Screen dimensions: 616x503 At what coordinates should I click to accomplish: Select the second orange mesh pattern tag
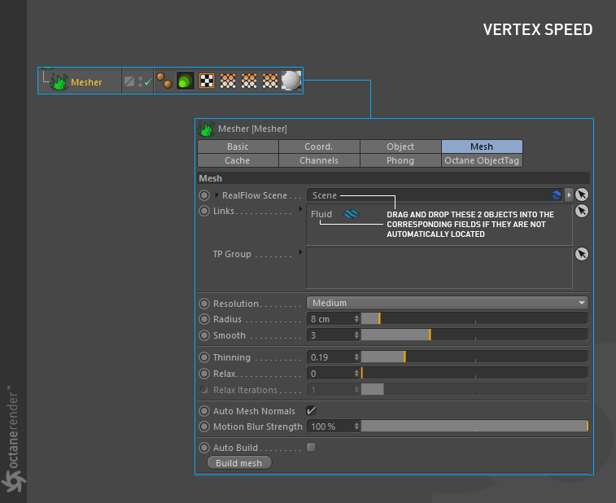click(x=249, y=81)
